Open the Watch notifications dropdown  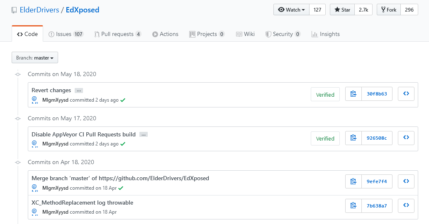pyautogui.click(x=291, y=10)
